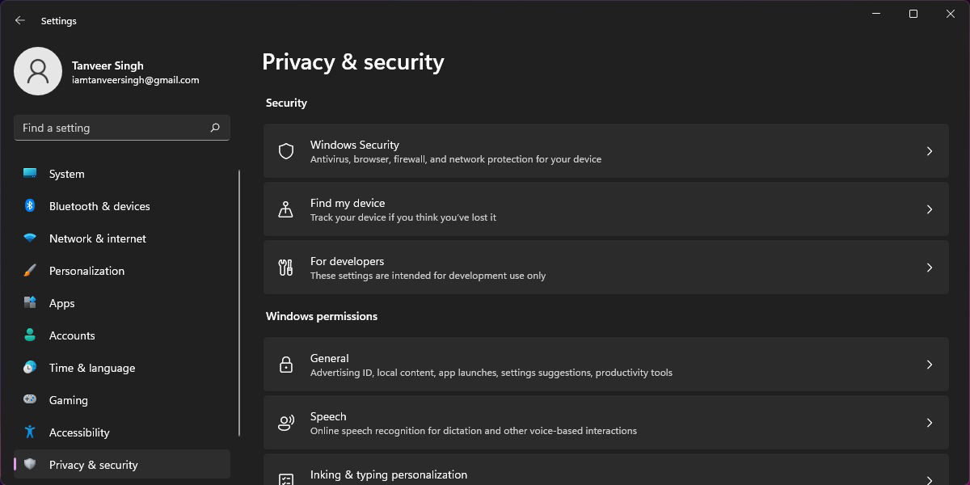Open the Speech settings chevron
The height and width of the screenshot is (485, 970).
[930, 423]
